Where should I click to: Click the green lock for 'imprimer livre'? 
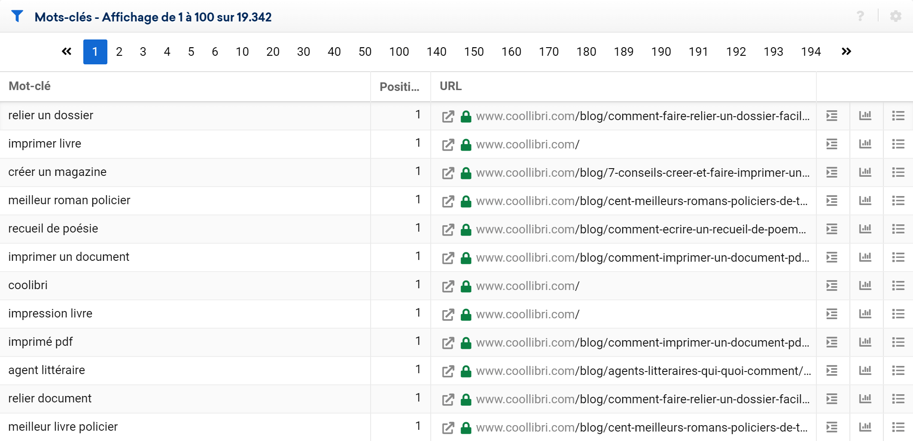(466, 145)
